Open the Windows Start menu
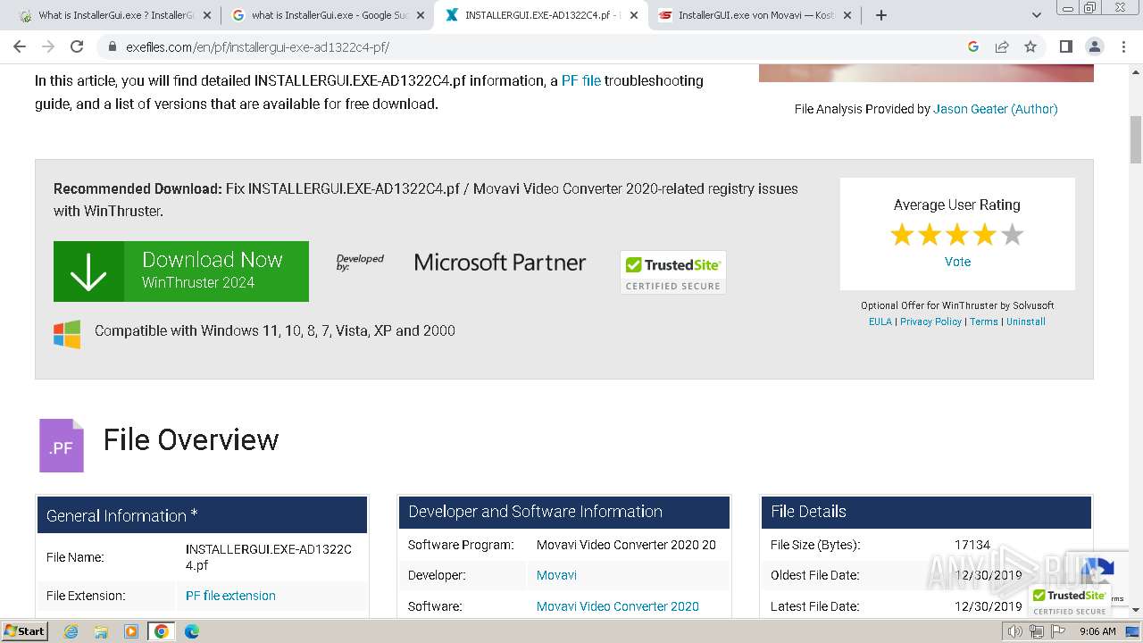The height and width of the screenshot is (643, 1143). 25,631
